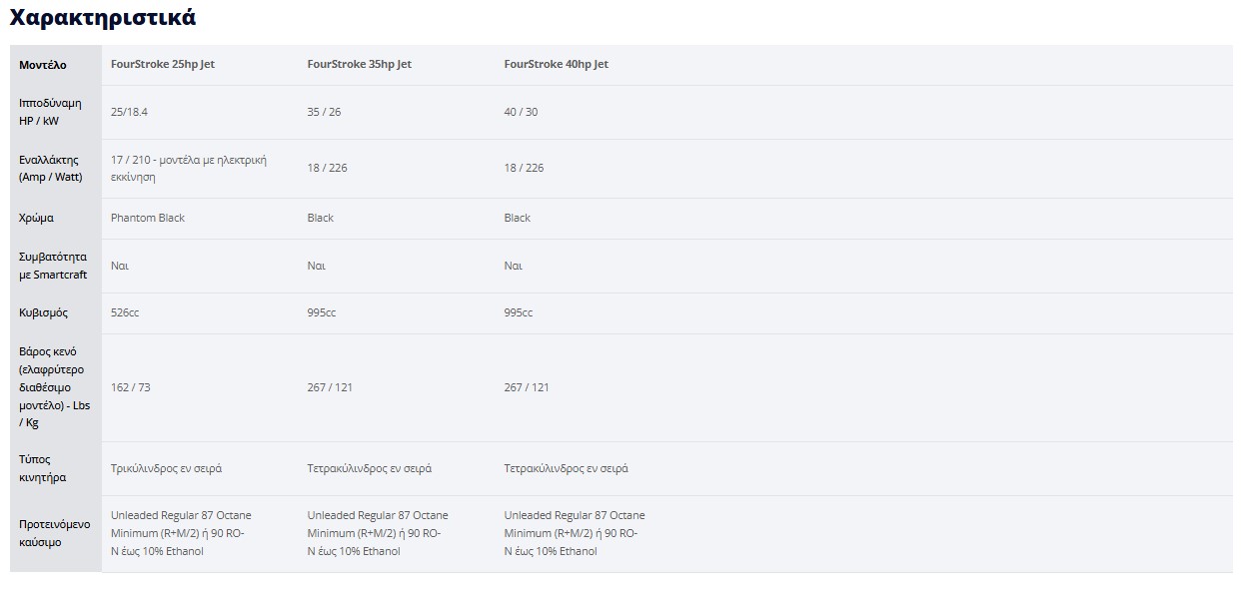Select the Εναλλάκτης (Amp / Watt) row label
1249x594 pixels.
coord(51,169)
